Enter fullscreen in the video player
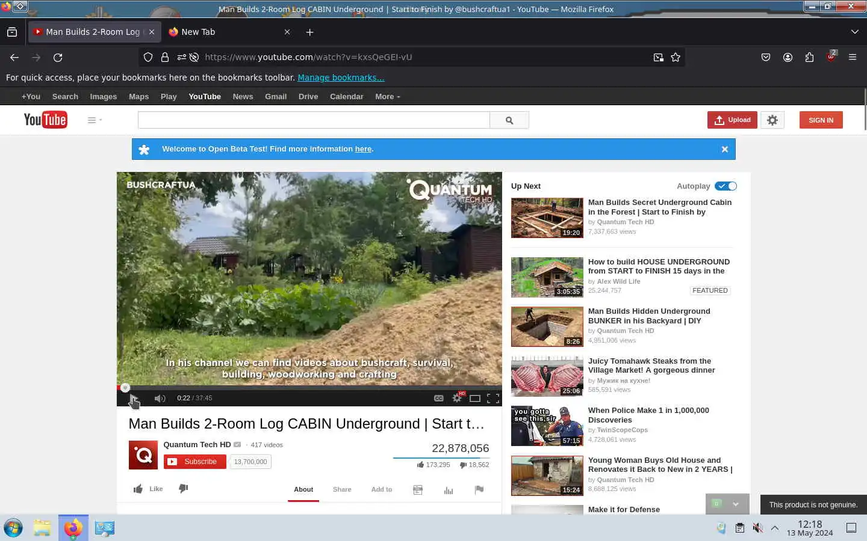The image size is (867, 541). click(493, 399)
